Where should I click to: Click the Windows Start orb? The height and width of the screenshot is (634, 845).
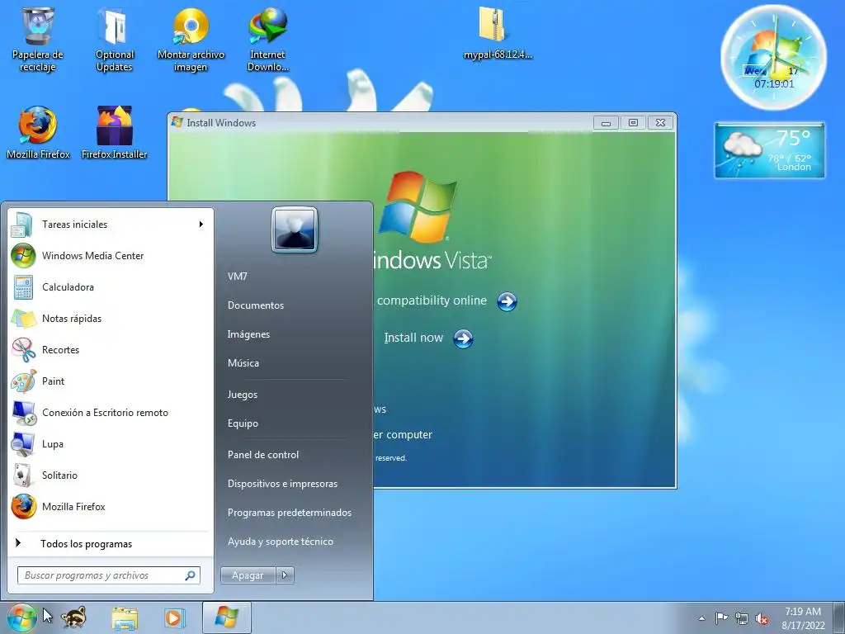tap(21, 617)
